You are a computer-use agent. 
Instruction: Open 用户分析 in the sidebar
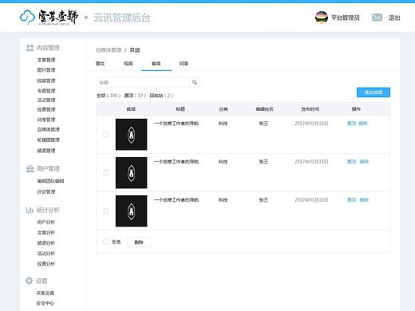(x=46, y=222)
